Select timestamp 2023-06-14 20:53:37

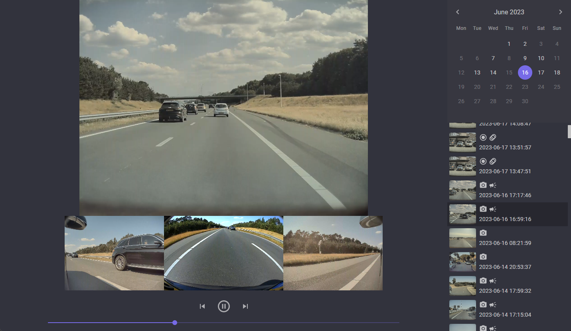pos(505,267)
